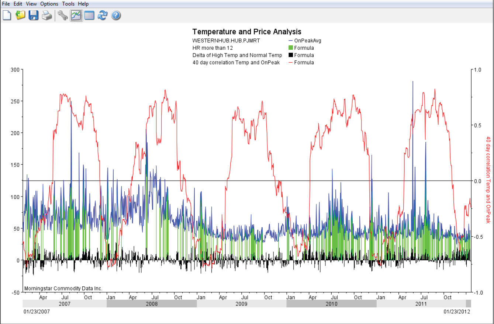This screenshot has height=324, width=494.
Task: Switch to the table grid view icon
Action: [x=89, y=15]
